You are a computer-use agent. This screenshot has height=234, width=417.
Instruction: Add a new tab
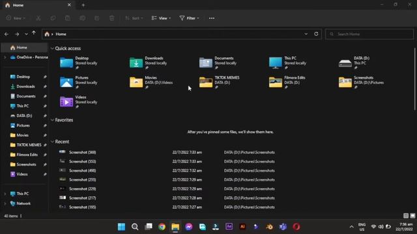tap(83, 5)
